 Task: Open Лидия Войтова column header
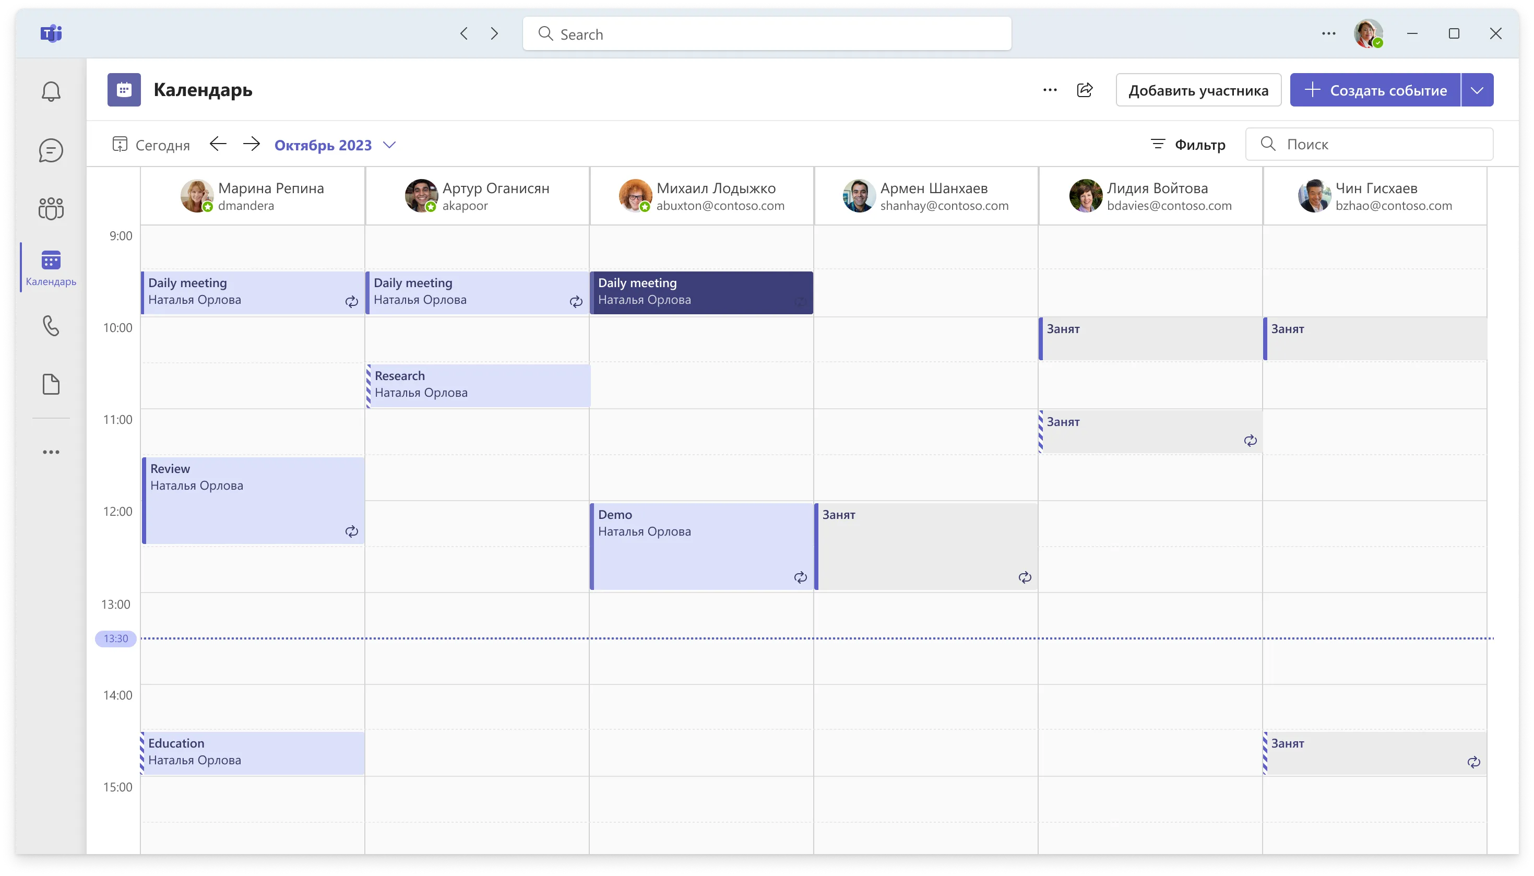point(1150,196)
